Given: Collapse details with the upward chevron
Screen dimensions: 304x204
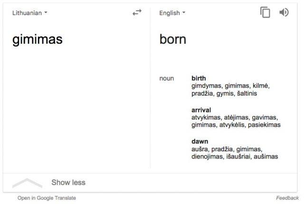Looking at the screenshot, I should 27,182.
